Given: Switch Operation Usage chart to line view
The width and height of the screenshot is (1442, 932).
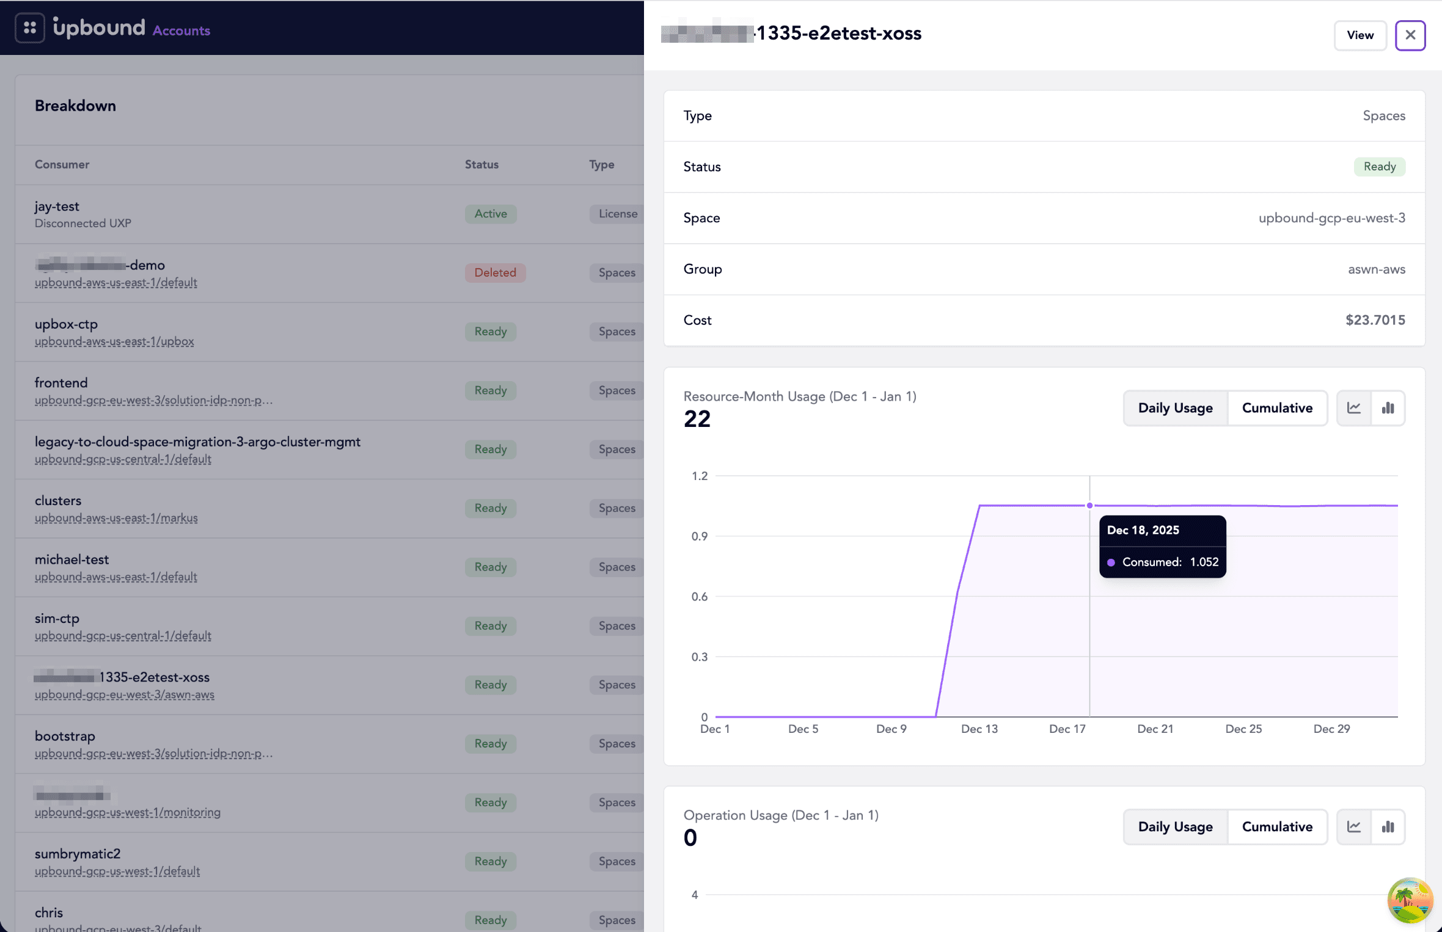Looking at the screenshot, I should (x=1353, y=827).
